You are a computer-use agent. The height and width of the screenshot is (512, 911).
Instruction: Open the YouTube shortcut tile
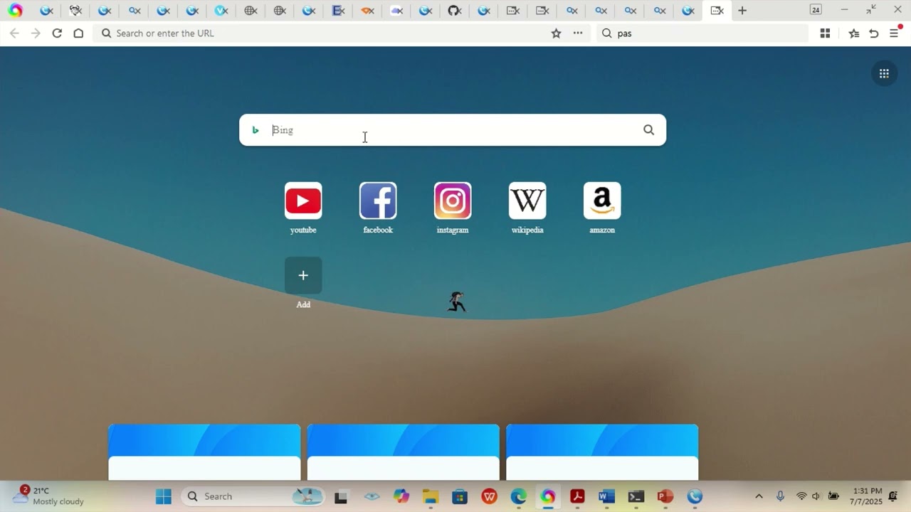(303, 201)
